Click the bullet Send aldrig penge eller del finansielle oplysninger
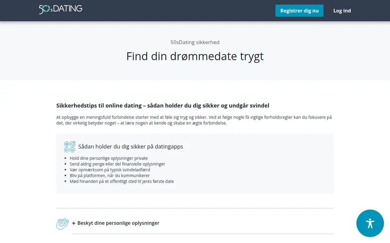Viewport: 390px width, 243px height. pyautogui.click(x=117, y=164)
